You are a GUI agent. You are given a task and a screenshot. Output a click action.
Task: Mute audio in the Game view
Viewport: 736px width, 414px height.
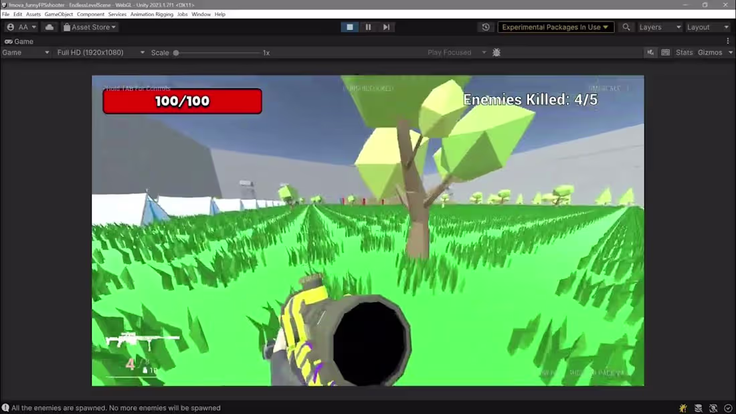click(x=650, y=52)
